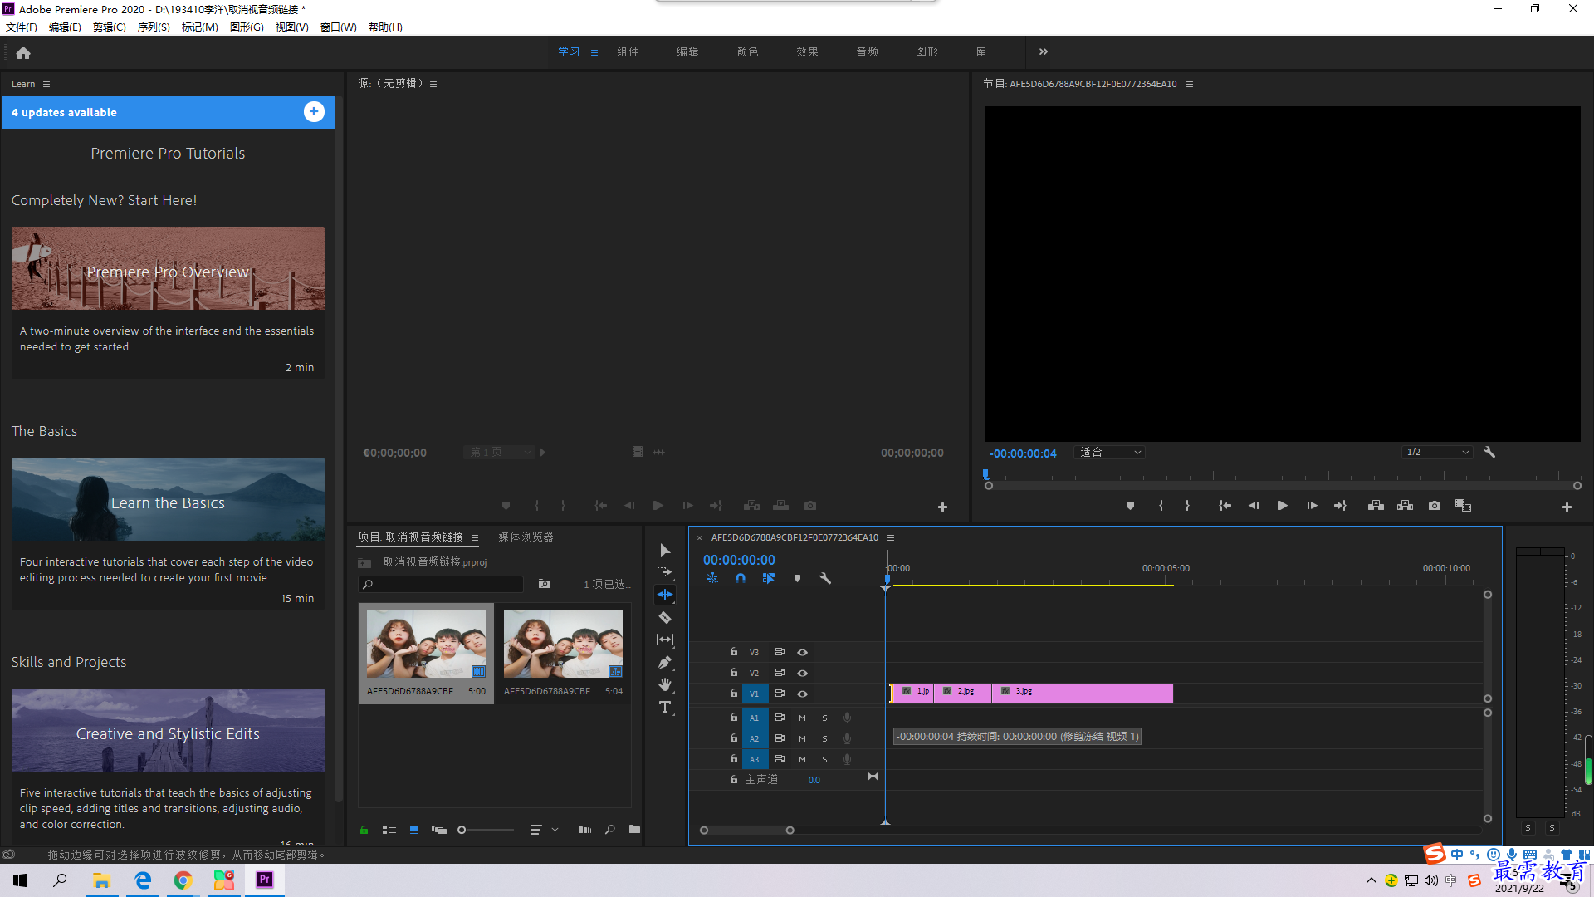
Task: Open the project panel sort icons dropdown
Action: pyautogui.click(x=543, y=830)
